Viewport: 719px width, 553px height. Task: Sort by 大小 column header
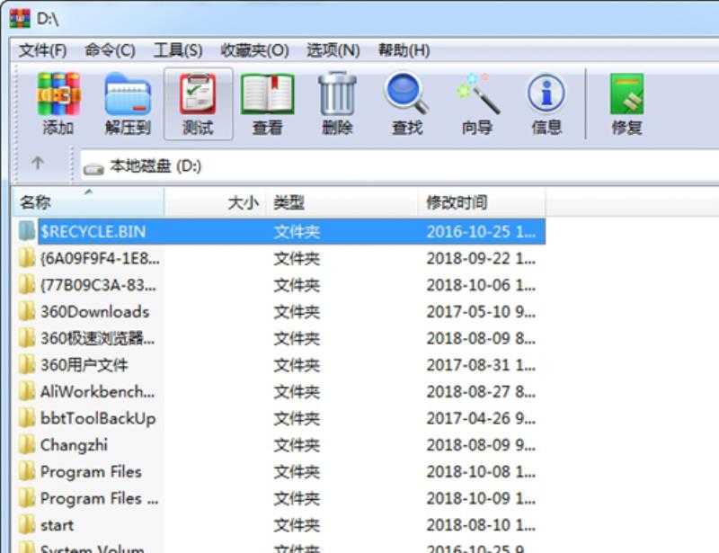click(x=215, y=202)
